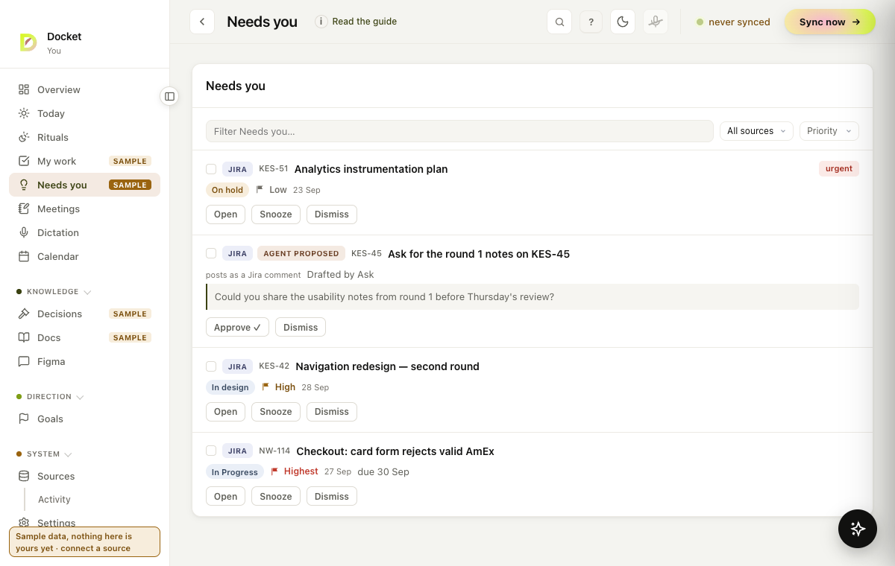
Task: Click the drafted usability notes comment text
Action: (x=384, y=297)
